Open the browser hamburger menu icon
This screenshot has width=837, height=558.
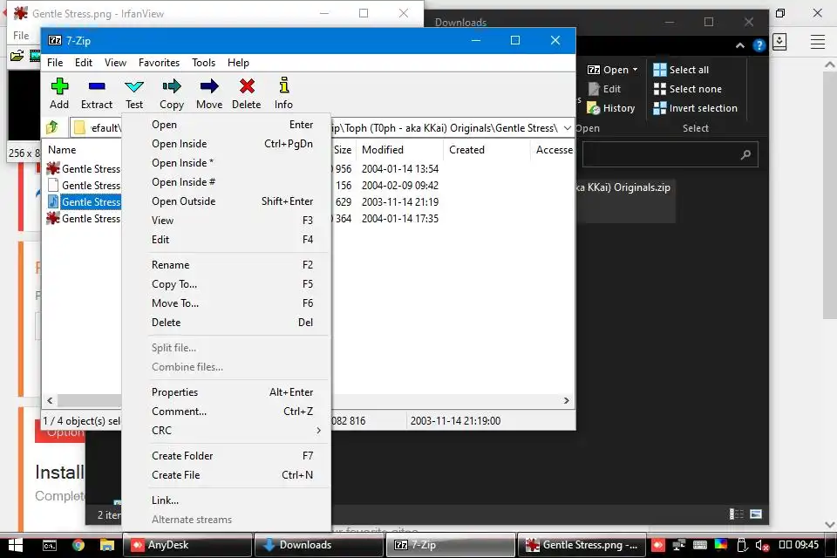(x=818, y=42)
